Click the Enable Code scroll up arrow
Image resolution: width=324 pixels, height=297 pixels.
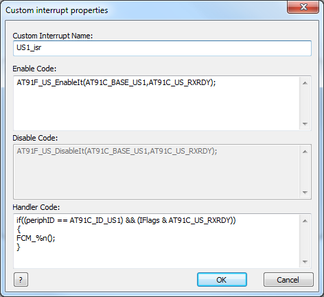tap(305, 83)
